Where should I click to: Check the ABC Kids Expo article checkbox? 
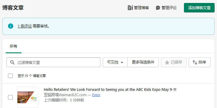coord(10,97)
